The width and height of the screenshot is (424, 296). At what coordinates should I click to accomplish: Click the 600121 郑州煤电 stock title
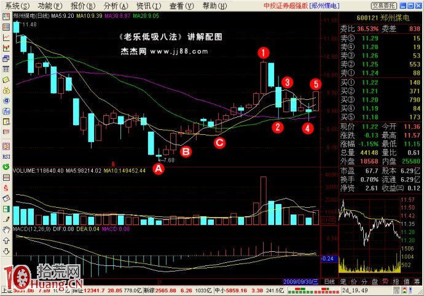383,18
